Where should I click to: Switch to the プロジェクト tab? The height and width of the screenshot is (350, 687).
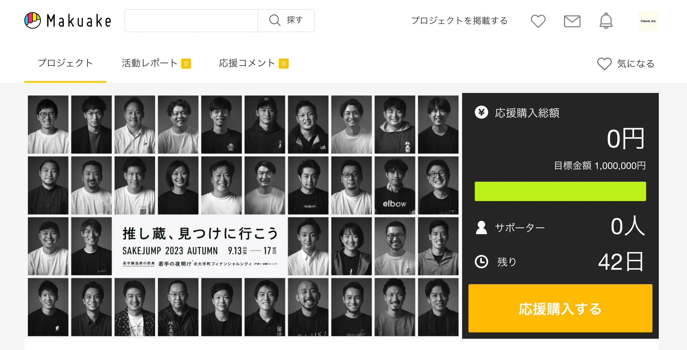click(65, 63)
